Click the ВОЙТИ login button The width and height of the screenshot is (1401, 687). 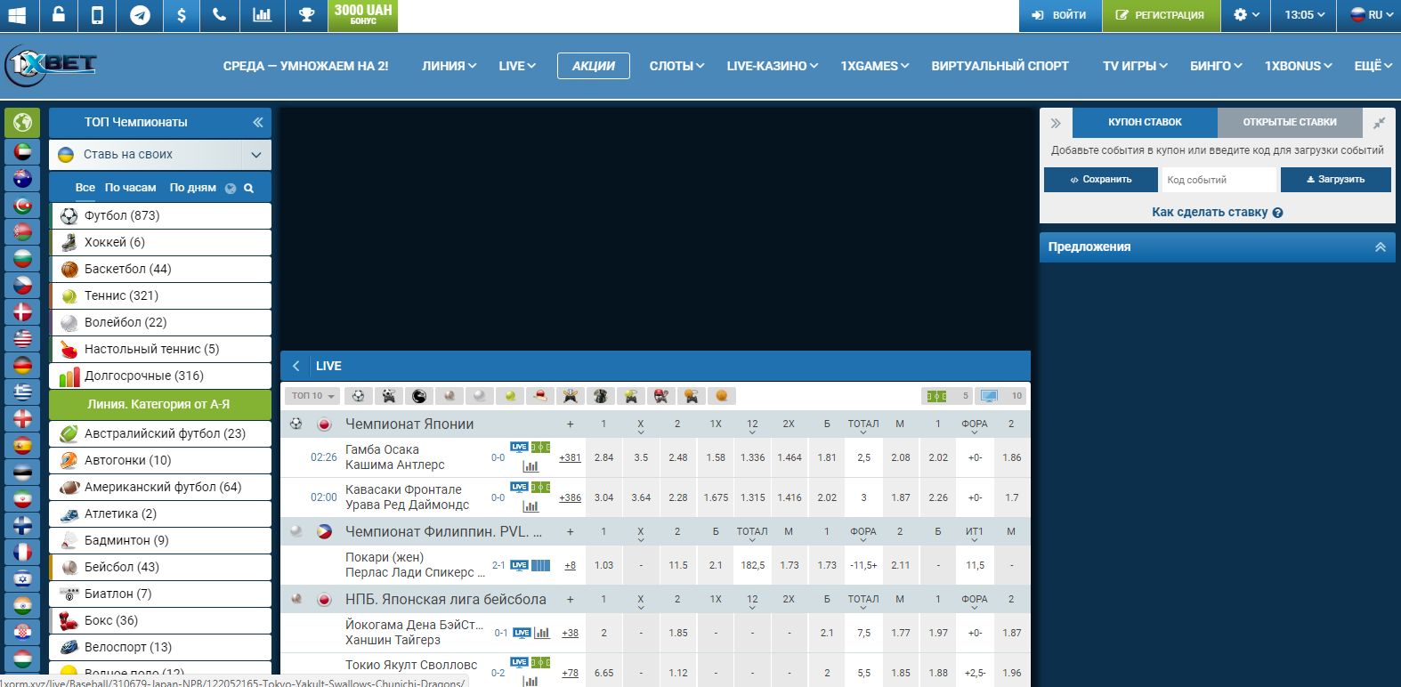1059,15
